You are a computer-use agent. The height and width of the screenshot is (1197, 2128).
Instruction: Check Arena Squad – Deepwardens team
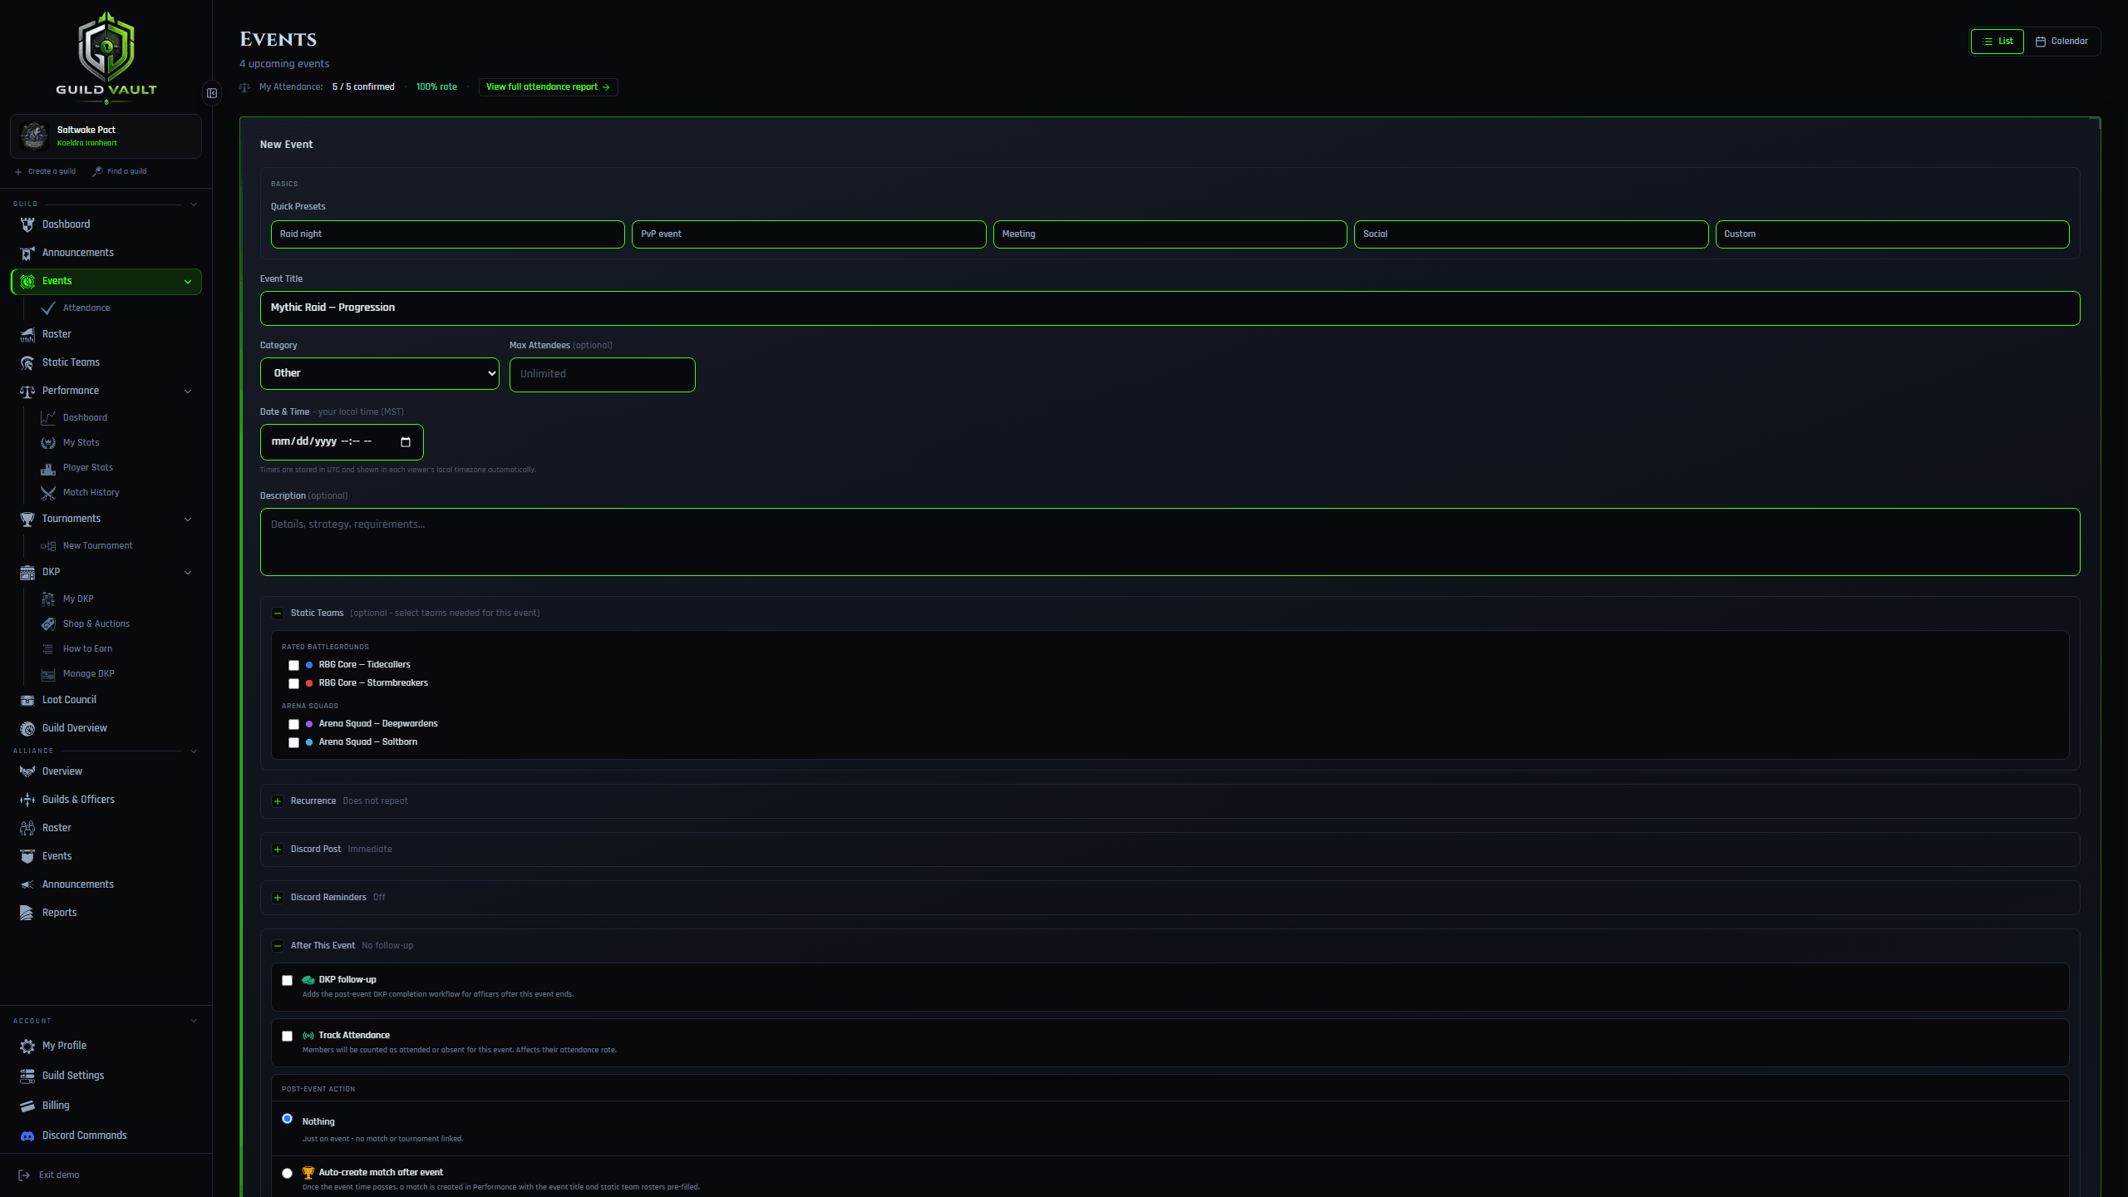293,724
